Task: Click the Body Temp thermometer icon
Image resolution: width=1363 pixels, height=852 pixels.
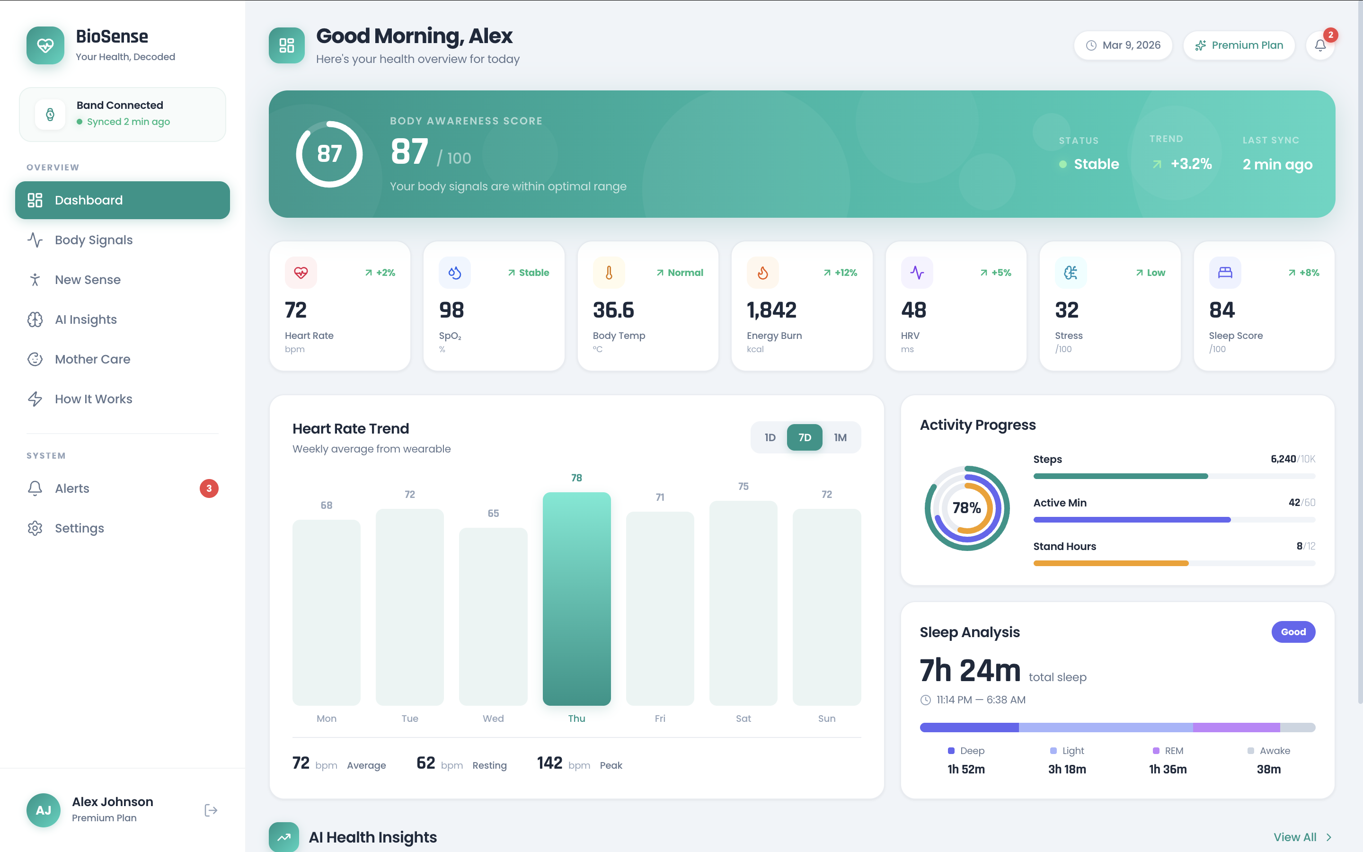Action: [608, 273]
